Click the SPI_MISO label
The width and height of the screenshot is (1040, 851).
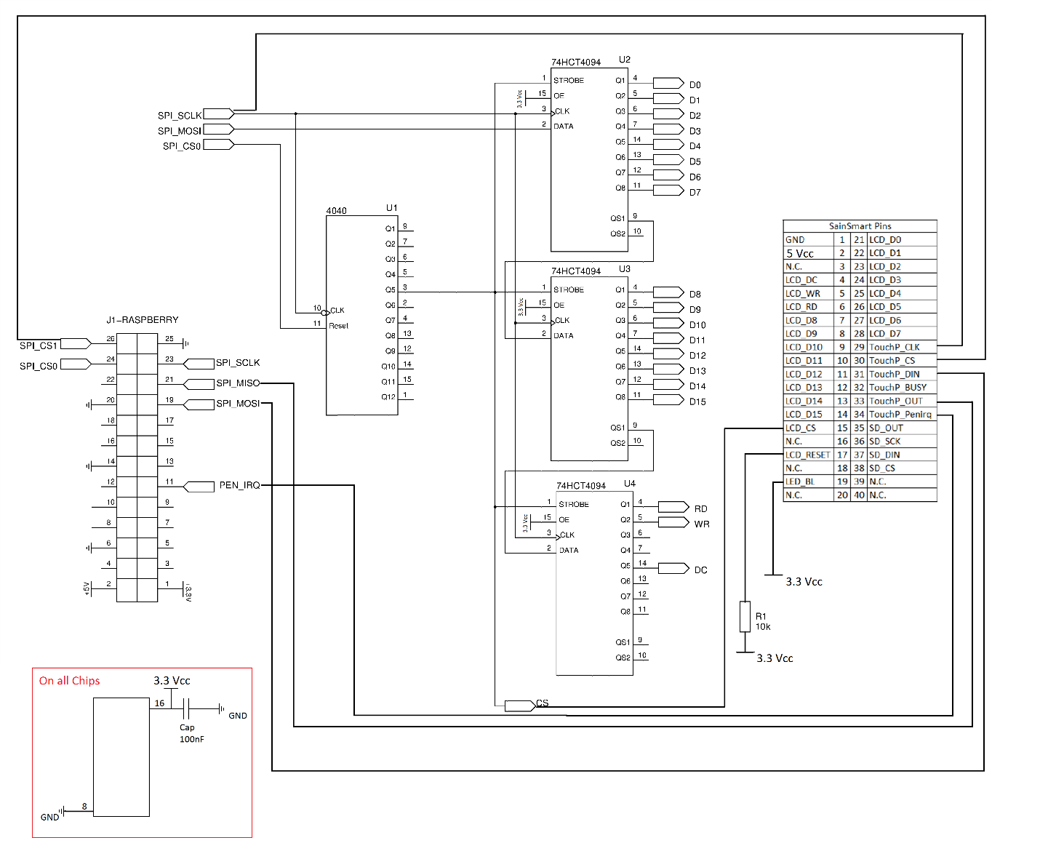238,383
